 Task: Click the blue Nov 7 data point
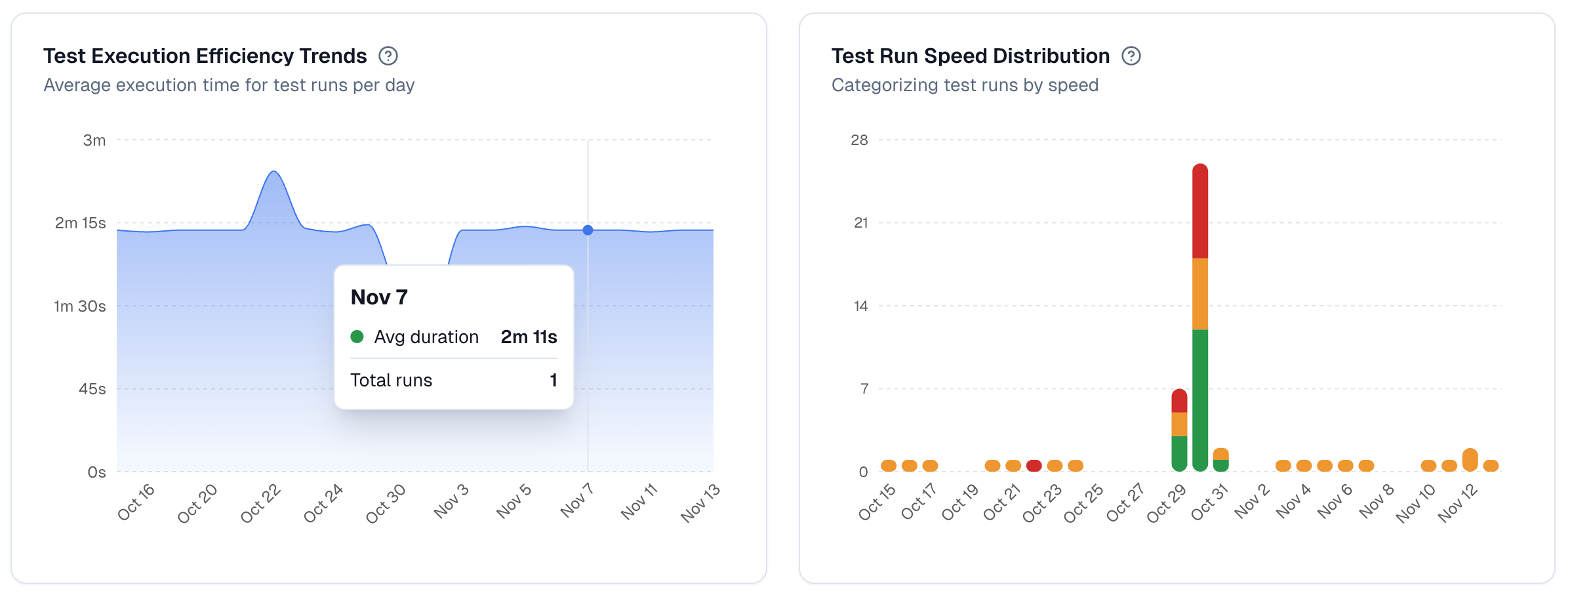(588, 230)
